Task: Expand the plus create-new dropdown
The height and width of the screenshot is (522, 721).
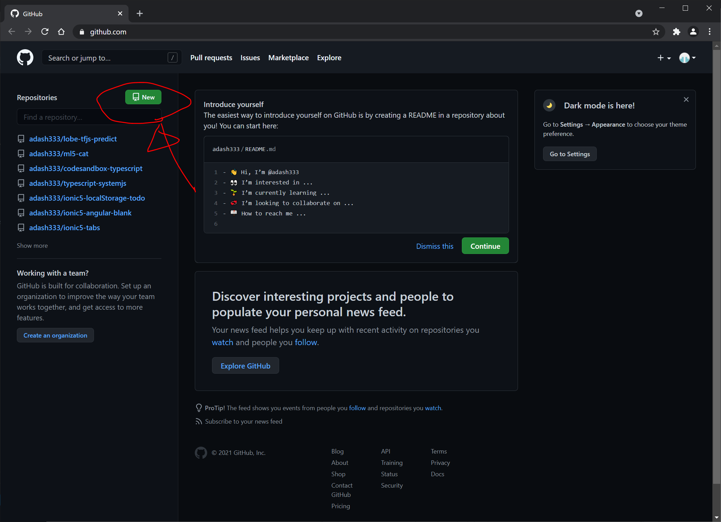Action: [x=664, y=58]
